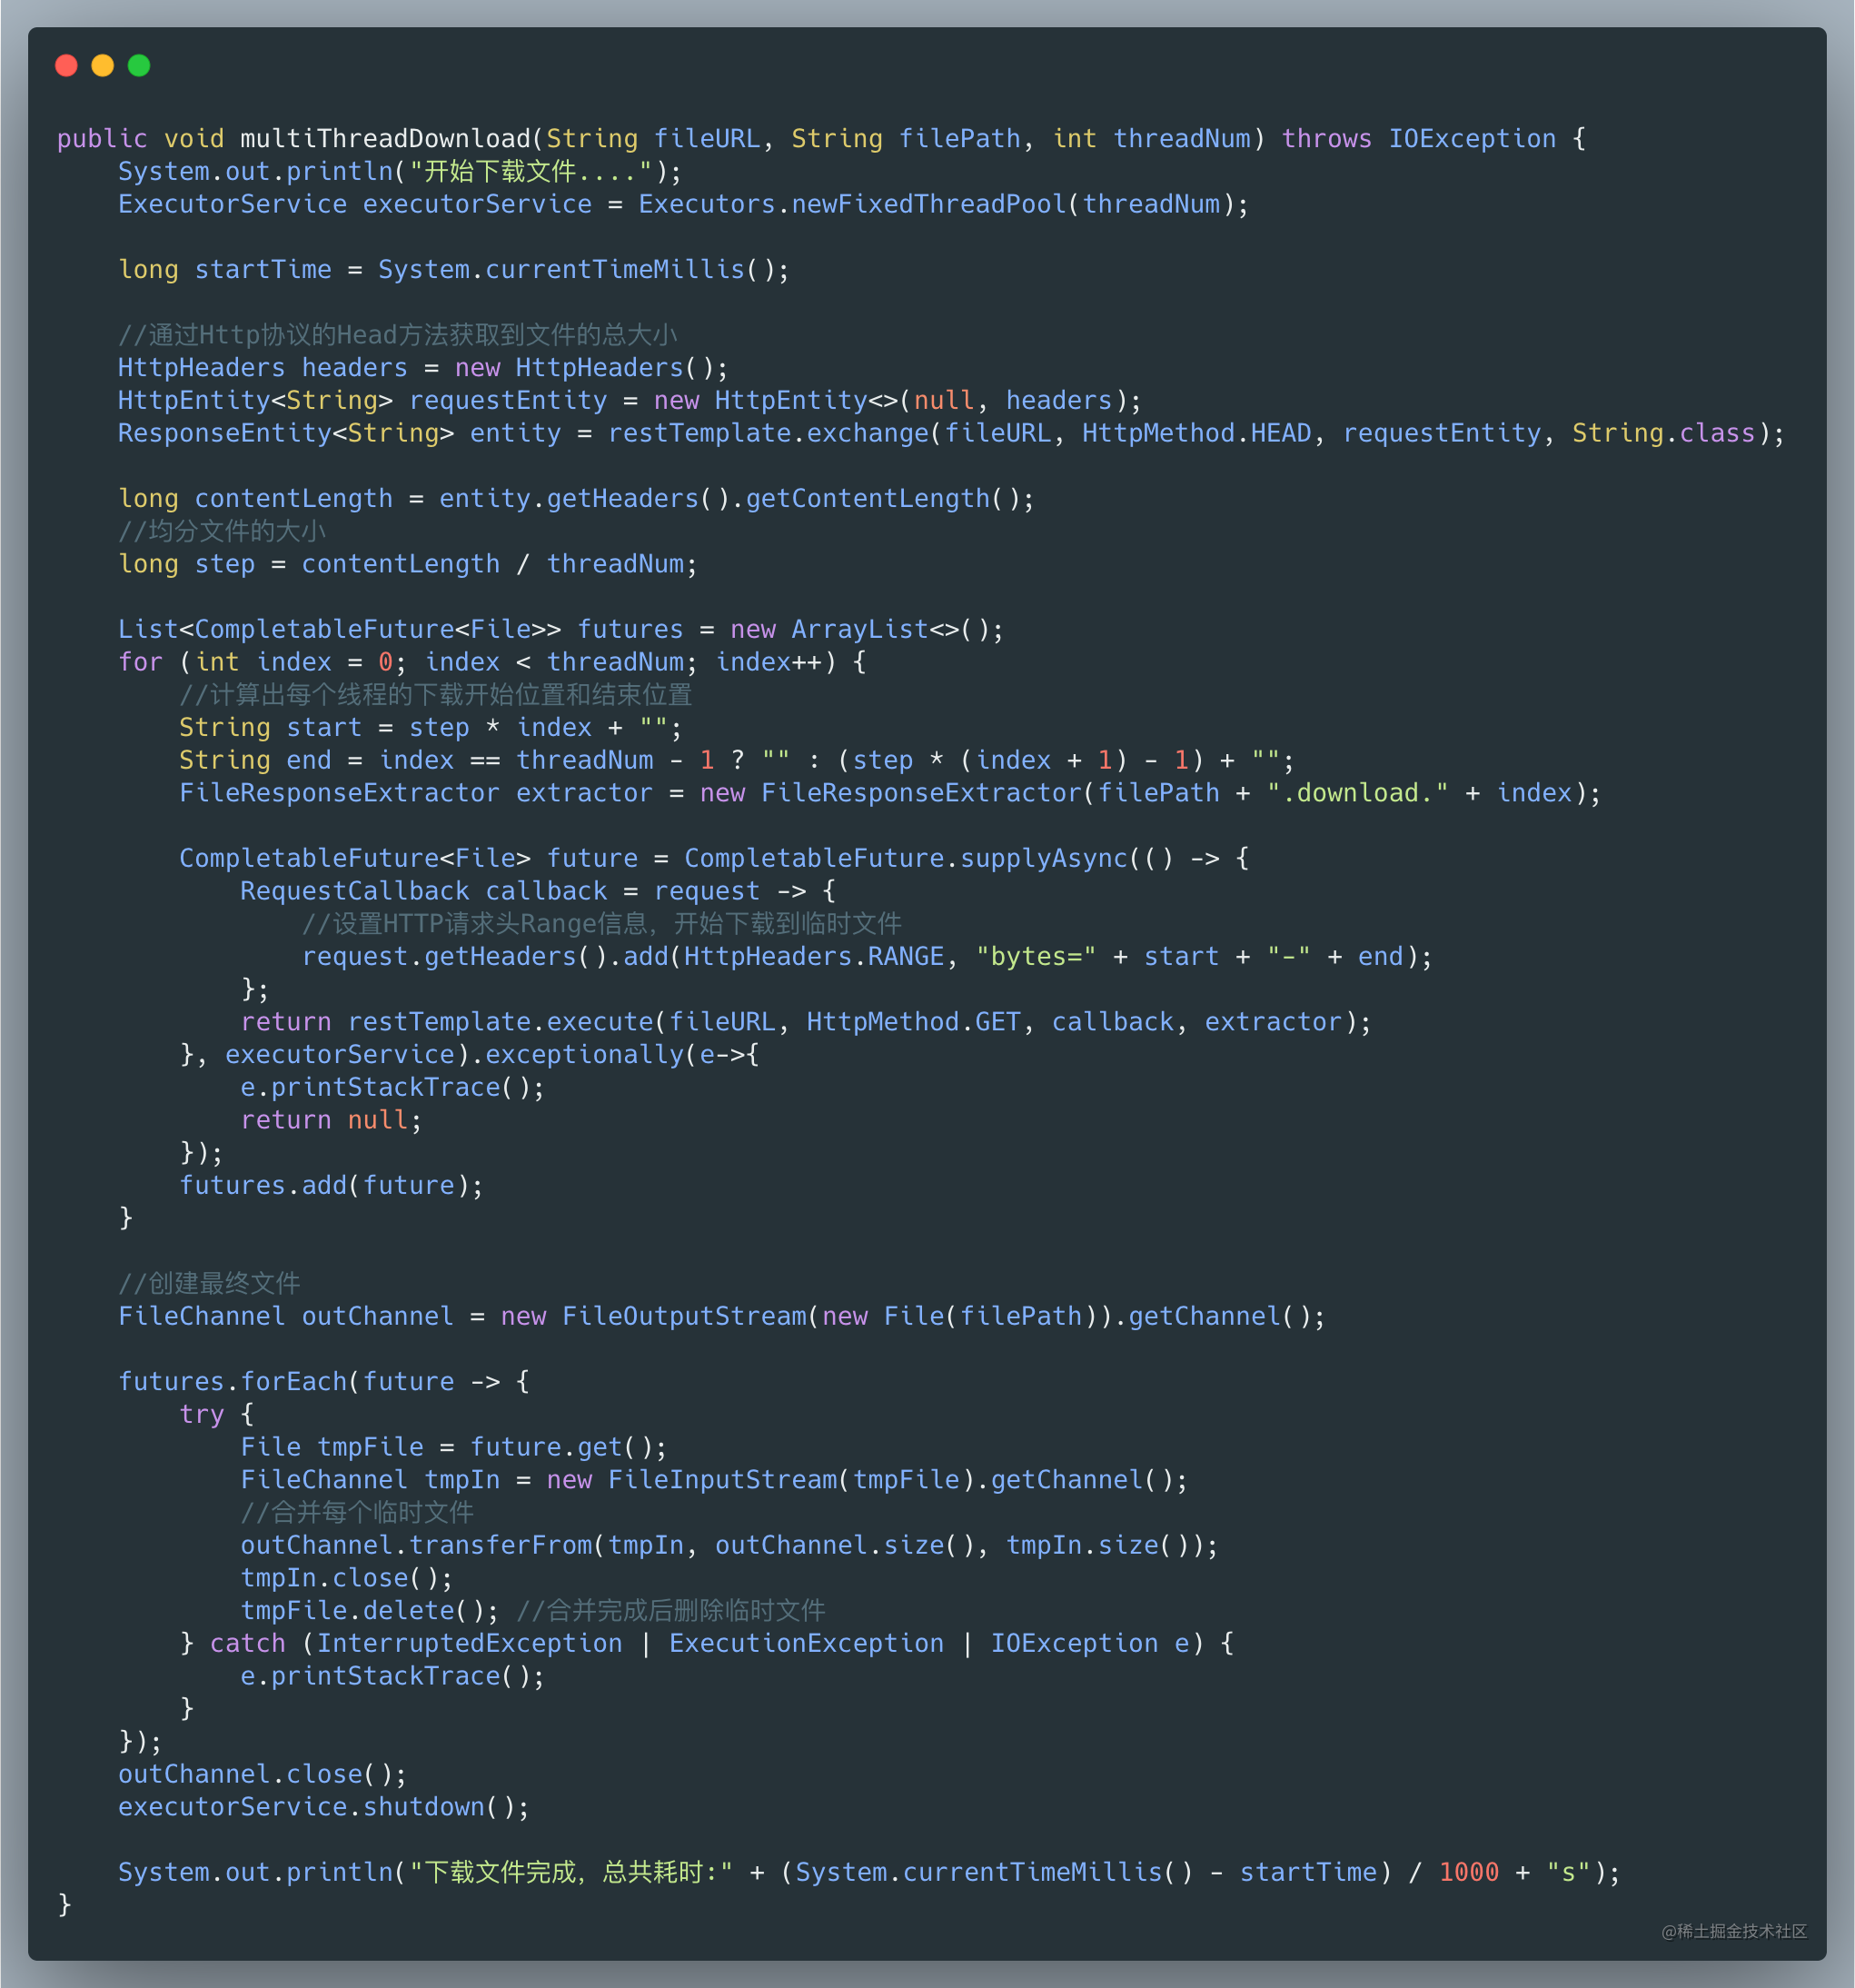
Task: Click throws IOException in method signature
Action: click(1419, 139)
